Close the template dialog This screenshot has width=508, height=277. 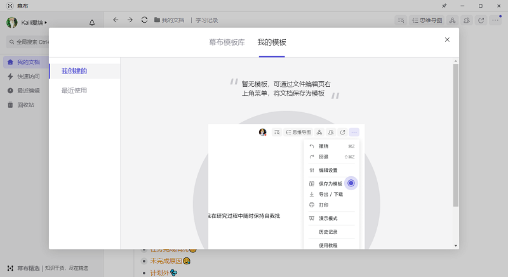coord(447,39)
